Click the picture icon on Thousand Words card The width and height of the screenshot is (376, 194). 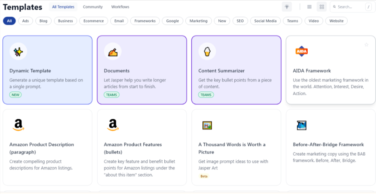pos(207,125)
